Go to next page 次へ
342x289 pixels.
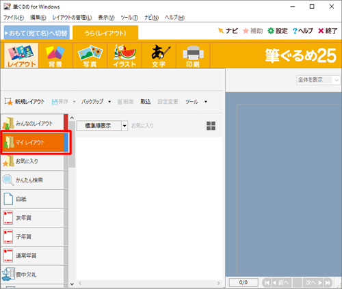(x=313, y=283)
